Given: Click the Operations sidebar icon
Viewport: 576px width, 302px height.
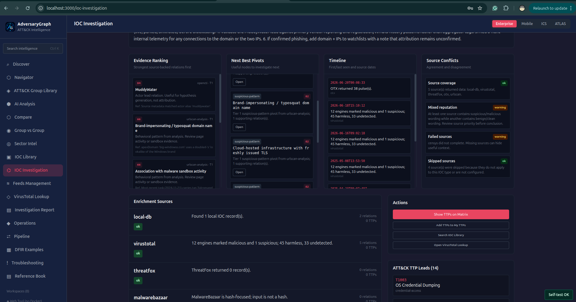Looking at the screenshot, I should 8,223.
